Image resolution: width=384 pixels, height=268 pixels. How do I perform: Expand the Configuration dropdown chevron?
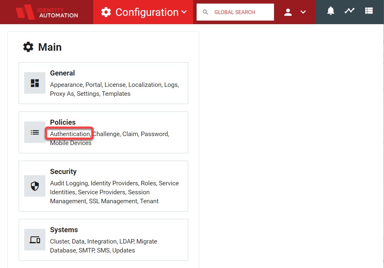[184, 12]
